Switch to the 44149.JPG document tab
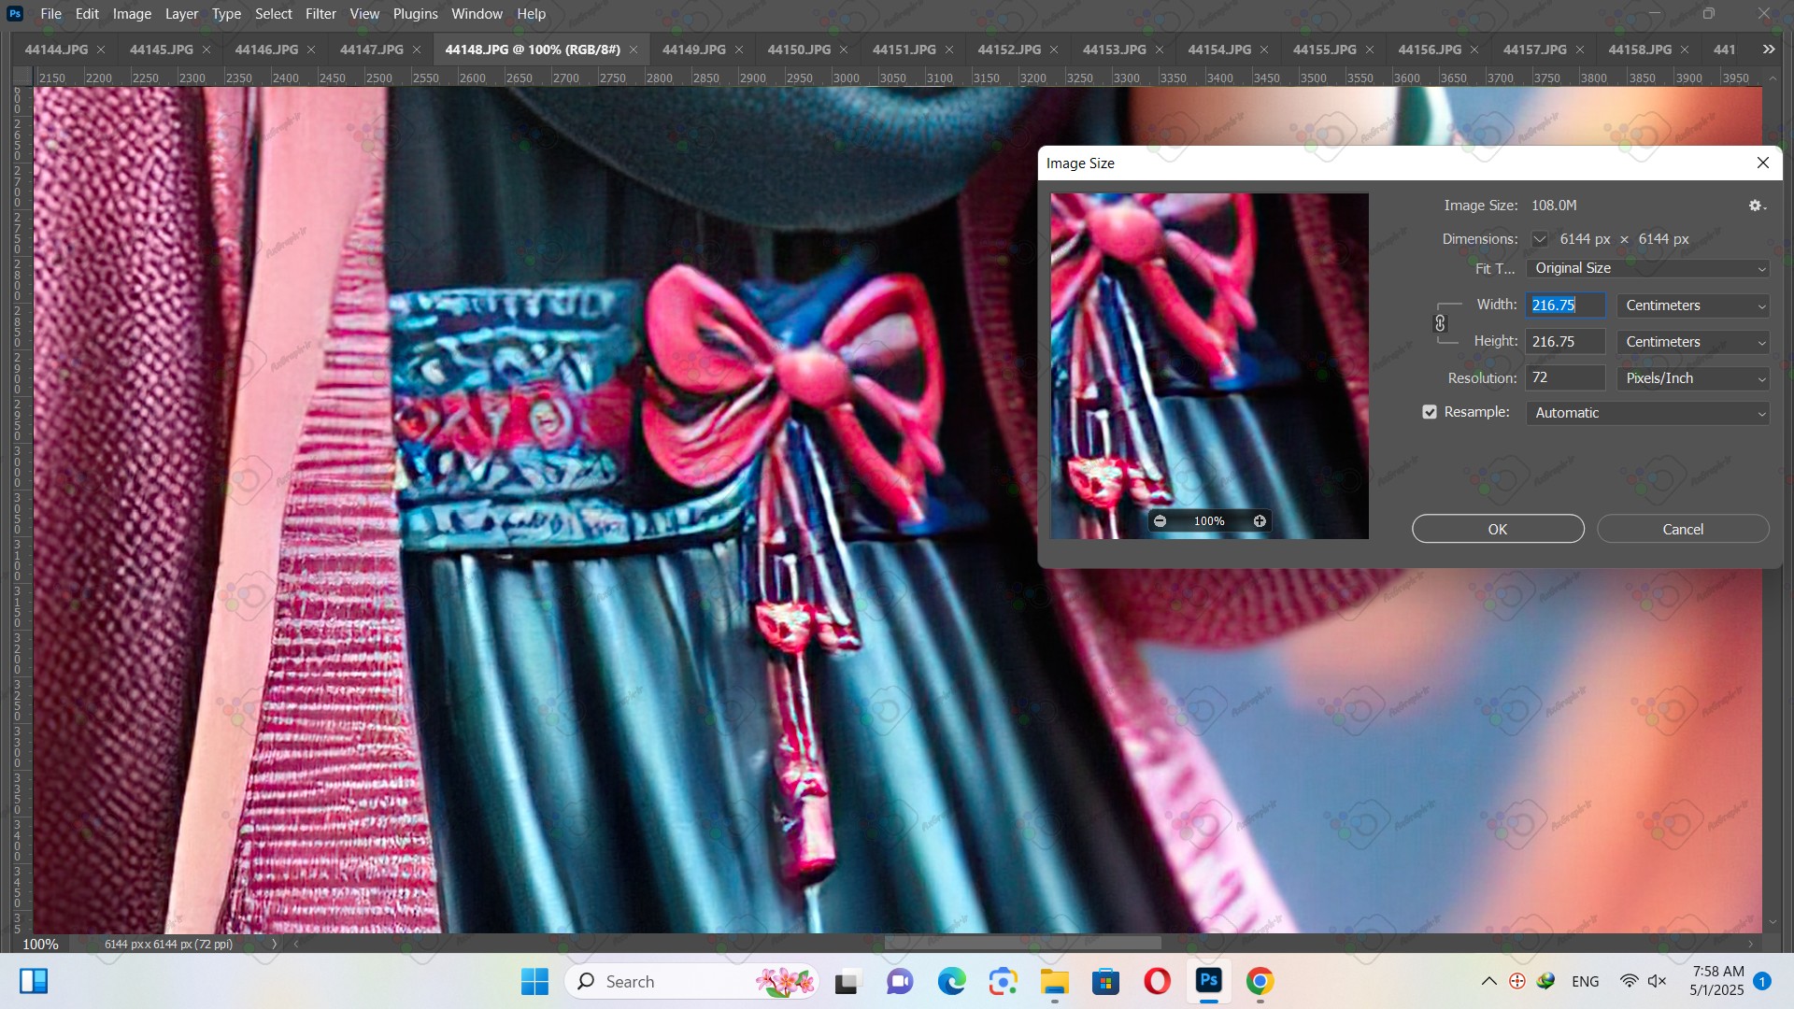Viewport: 1794px width, 1009px height. (x=694, y=50)
